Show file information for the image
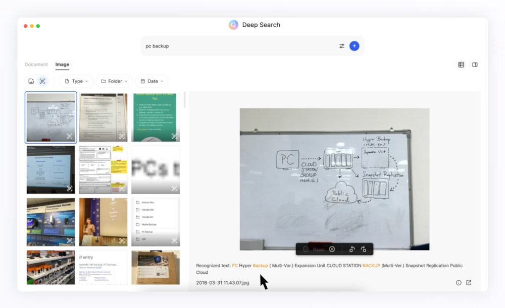Viewport: 505px width, 308px height. click(459, 283)
